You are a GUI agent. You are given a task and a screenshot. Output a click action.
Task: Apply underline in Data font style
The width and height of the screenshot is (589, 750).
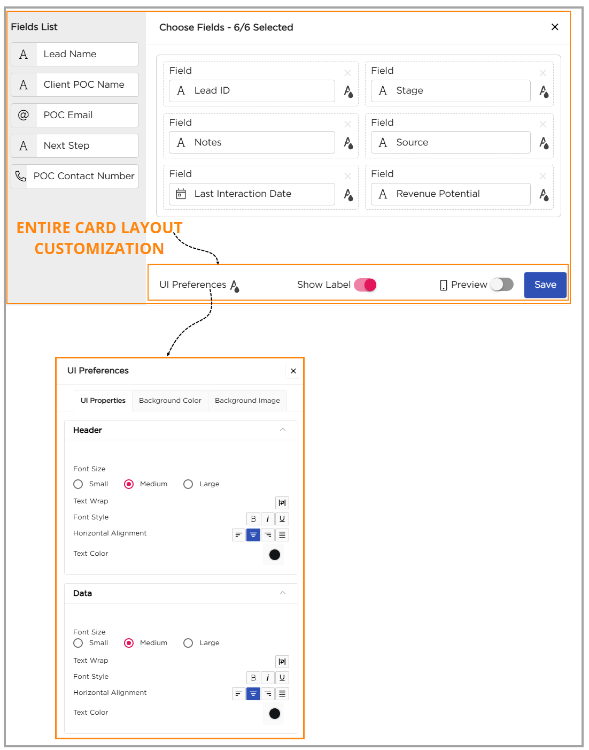click(x=282, y=678)
